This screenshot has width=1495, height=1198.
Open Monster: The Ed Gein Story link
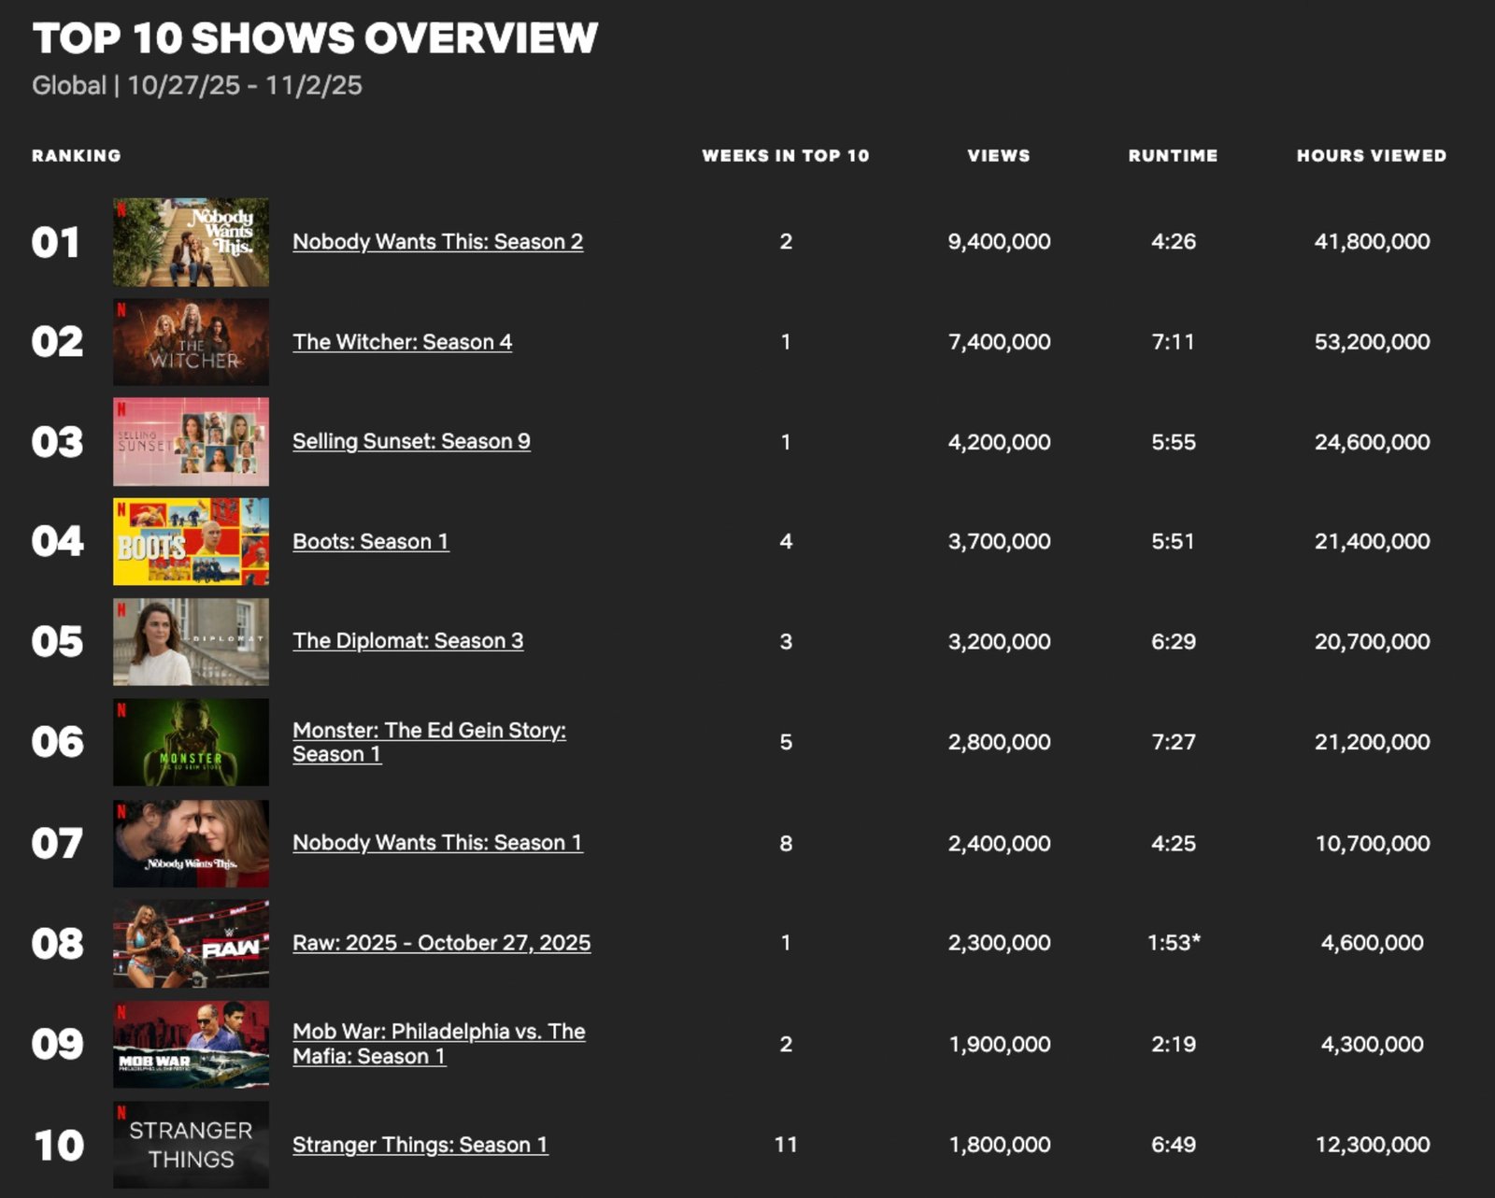point(429,731)
